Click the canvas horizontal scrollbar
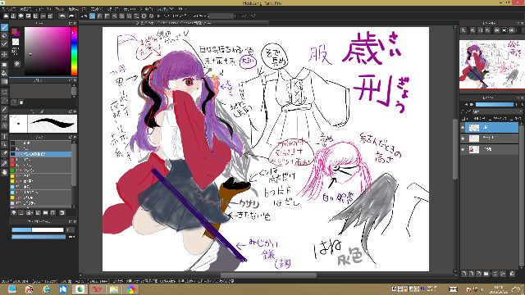The width and height of the screenshot is (525, 295). click(268, 275)
